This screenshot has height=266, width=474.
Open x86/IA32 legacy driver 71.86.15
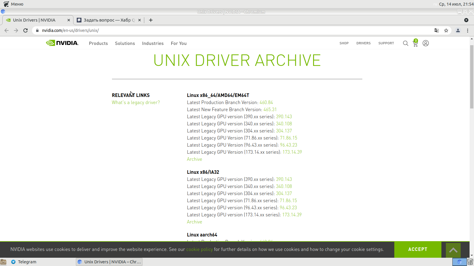point(288,201)
